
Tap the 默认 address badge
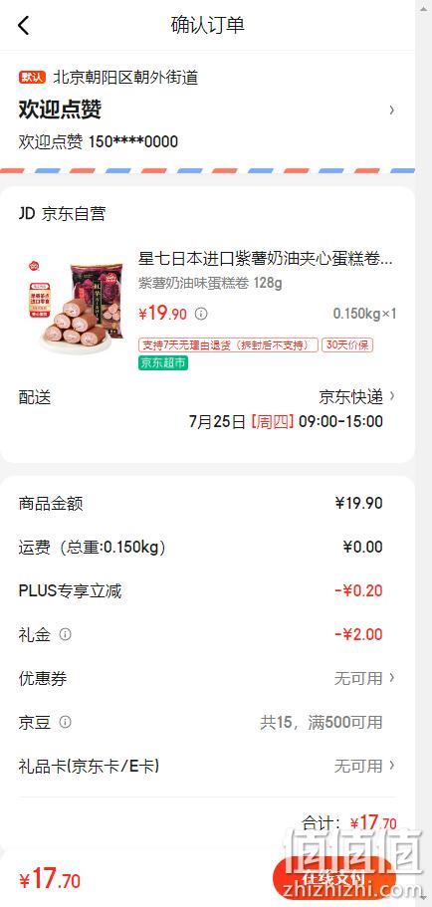(33, 77)
